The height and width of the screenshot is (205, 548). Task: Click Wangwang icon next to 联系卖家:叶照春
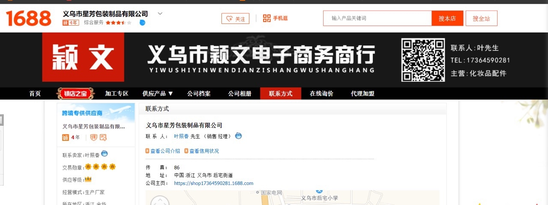[104, 154]
